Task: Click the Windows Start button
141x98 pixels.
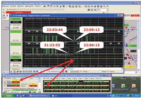Action: (8, 96)
